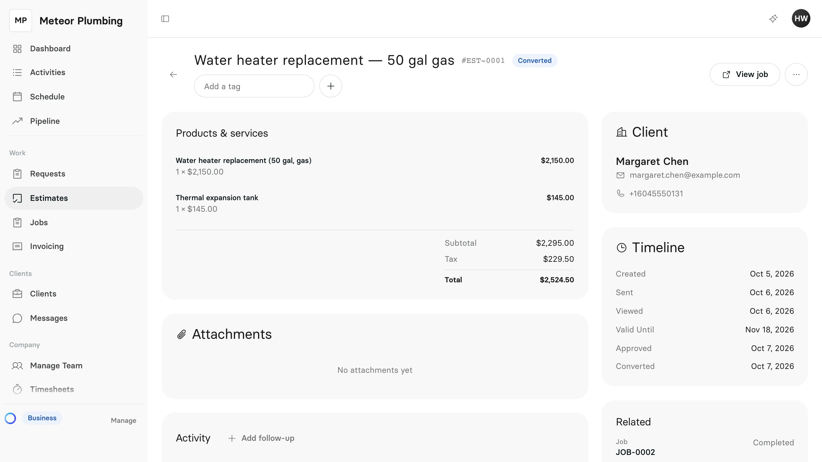Go back with the left arrow

[x=173, y=74]
